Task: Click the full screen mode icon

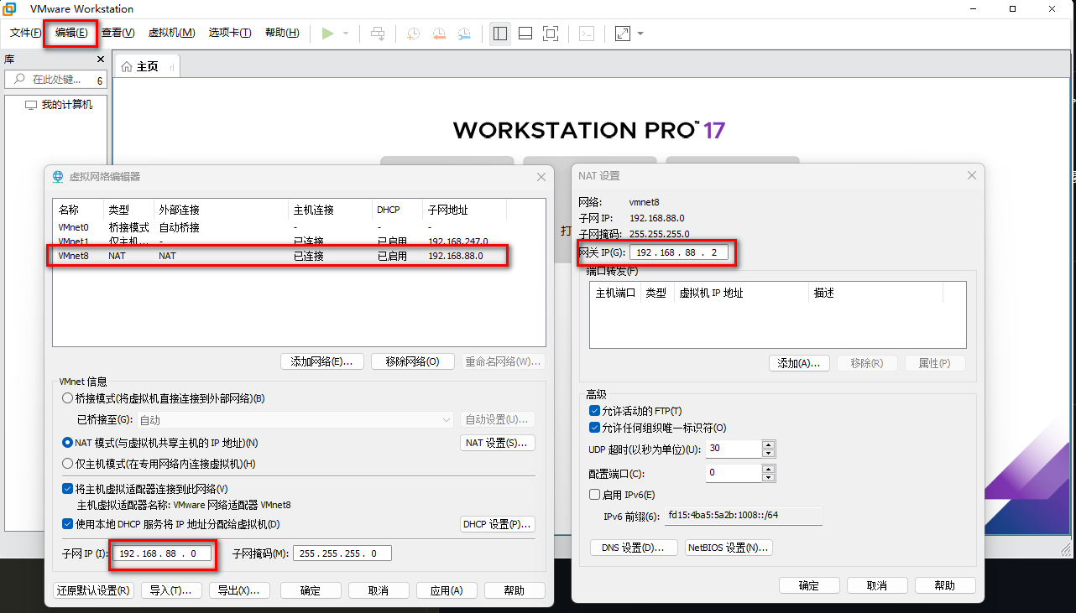Action: point(551,34)
